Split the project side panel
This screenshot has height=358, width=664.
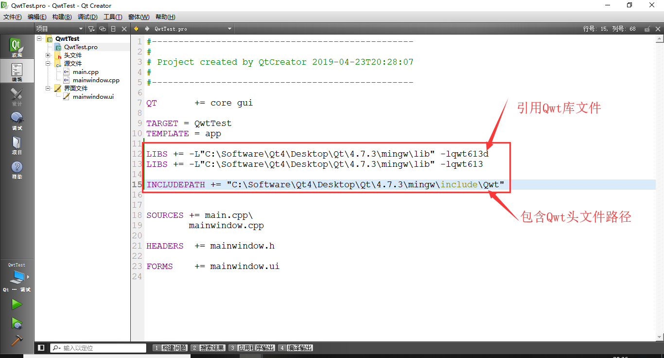pos(113,29)
